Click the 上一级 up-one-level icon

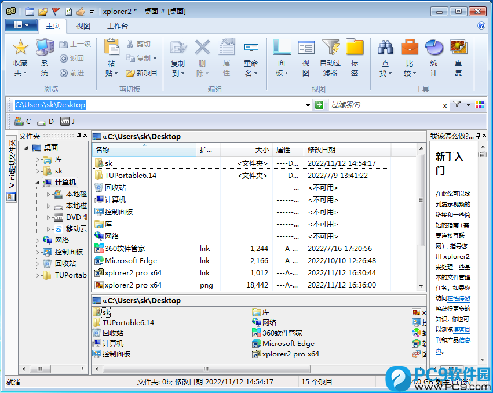[x=64, y=44]
